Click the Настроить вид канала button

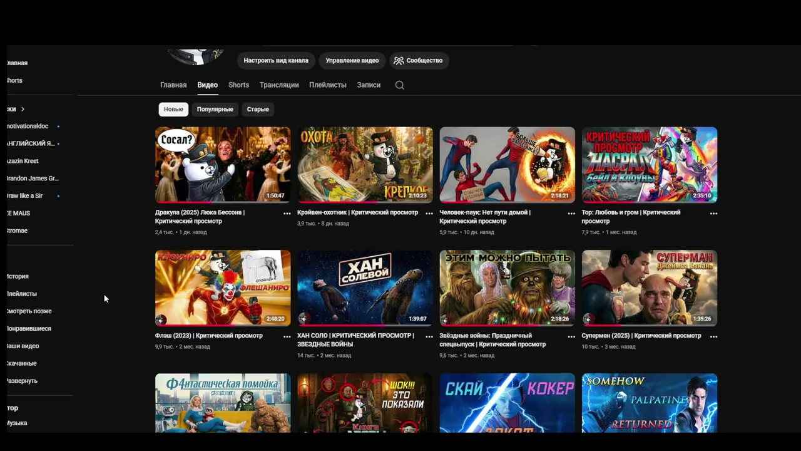(x=276, y=61)
